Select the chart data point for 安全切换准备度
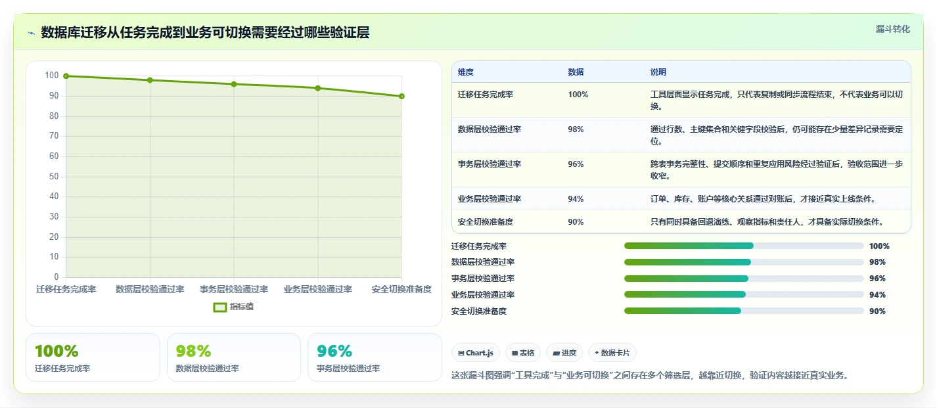 pyautogui.click(x=401, y=96)
